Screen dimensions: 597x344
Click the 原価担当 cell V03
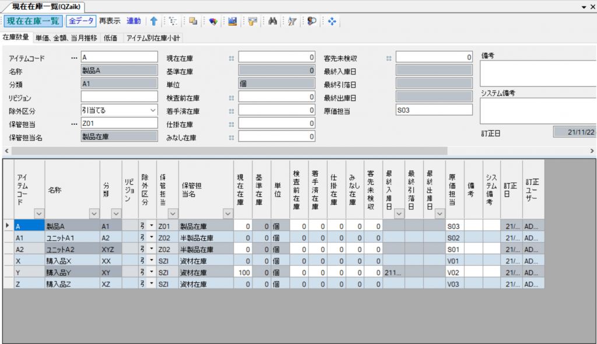pyautogui.click(x=455, y=284)
